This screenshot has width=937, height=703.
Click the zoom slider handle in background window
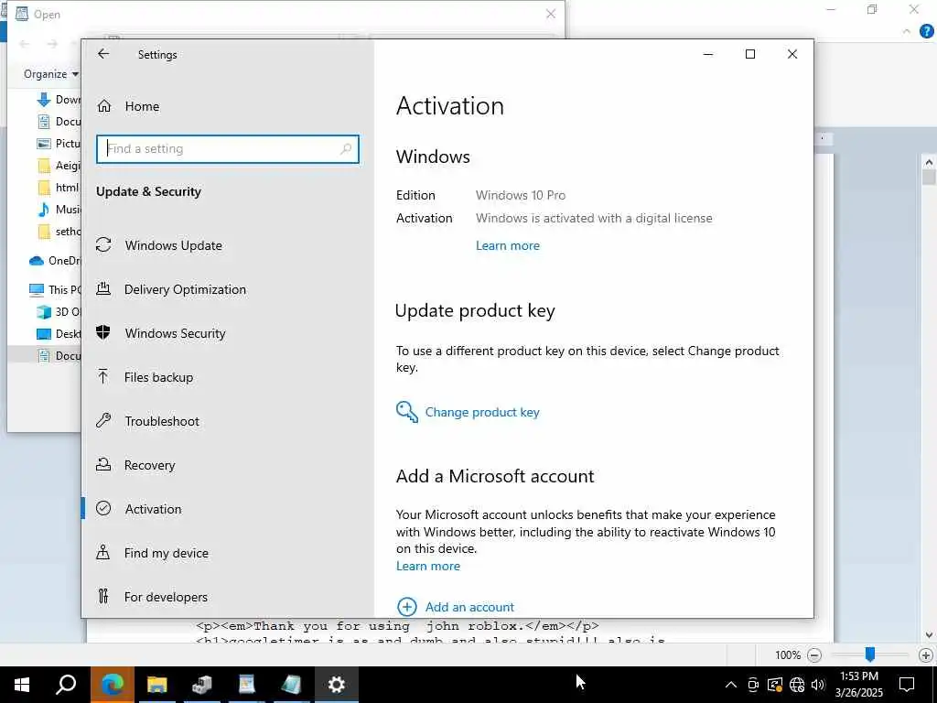[x=870, y=654]
